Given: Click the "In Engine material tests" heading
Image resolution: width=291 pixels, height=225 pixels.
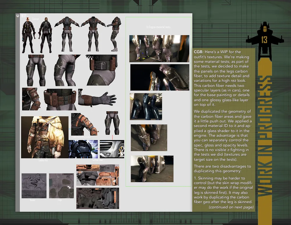Looking at the screenshot, I should coord(158,27).
